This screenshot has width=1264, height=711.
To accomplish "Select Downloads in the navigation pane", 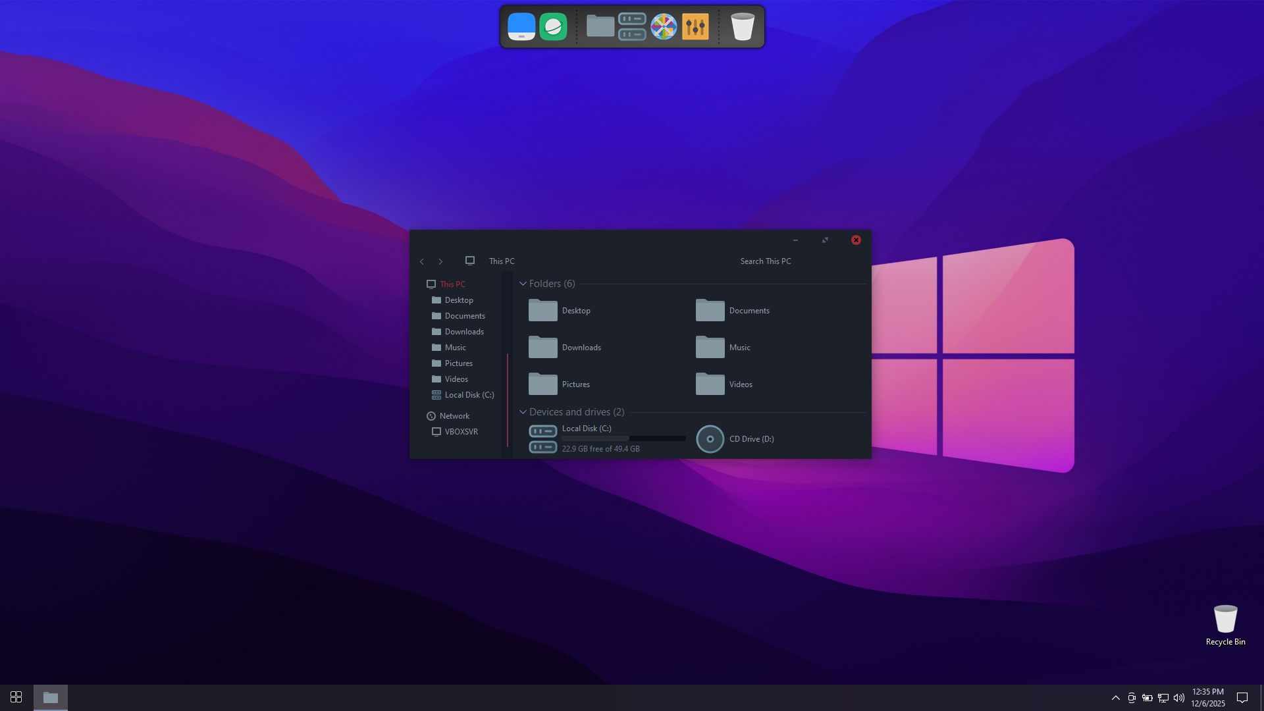I will [x=464, y=332].
